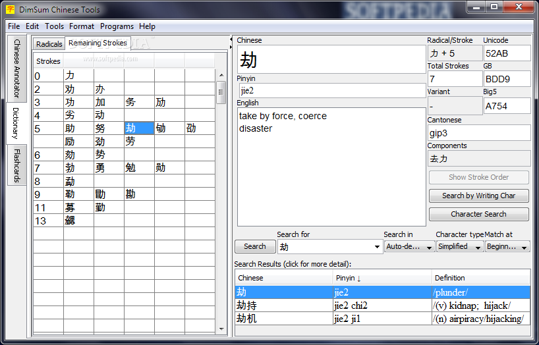Sort results by Pinyin column header
Image resolution: width=539 pixels, height=345 pixels.
pyautogui.click(x=382, y=278)
